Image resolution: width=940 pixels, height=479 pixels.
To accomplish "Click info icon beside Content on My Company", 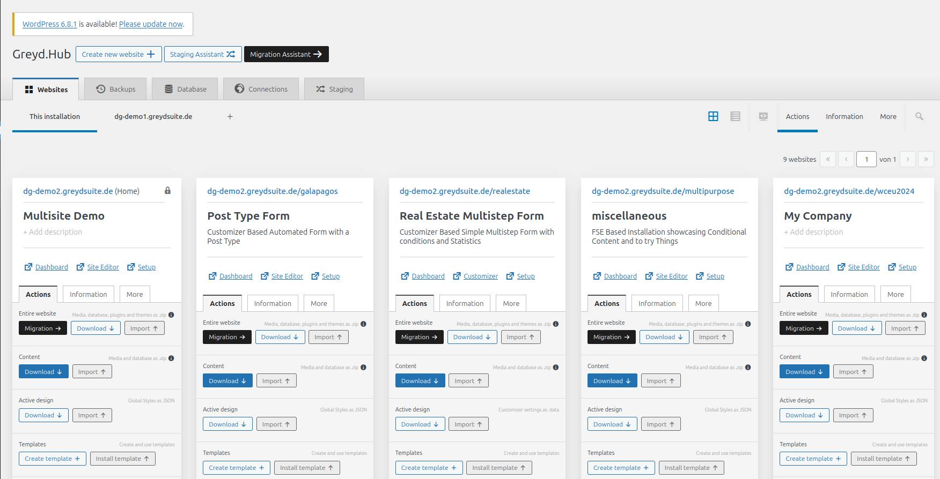I will (x=924, y=358).
